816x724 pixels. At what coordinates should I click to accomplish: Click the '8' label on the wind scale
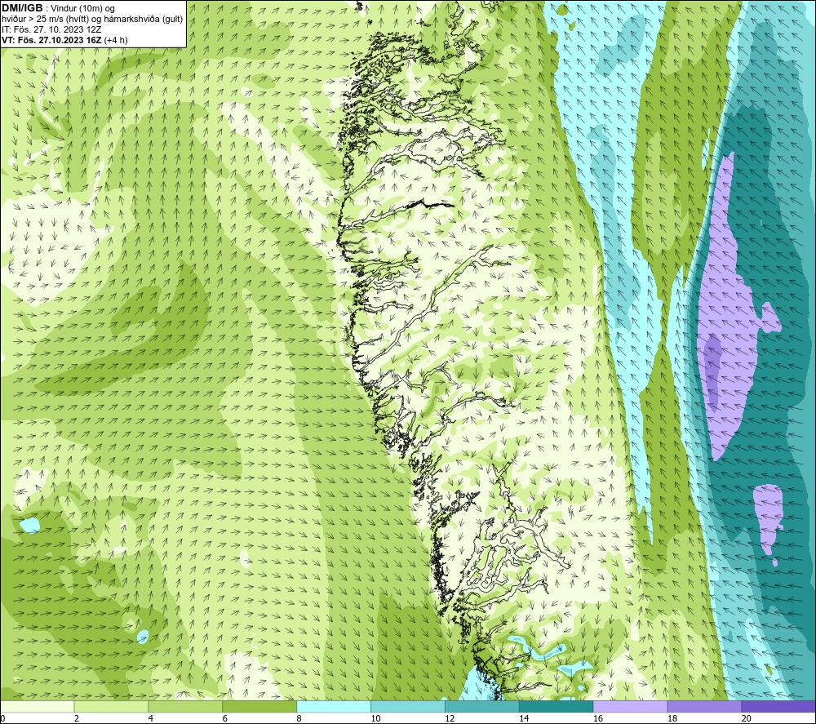tap(299, 718)
